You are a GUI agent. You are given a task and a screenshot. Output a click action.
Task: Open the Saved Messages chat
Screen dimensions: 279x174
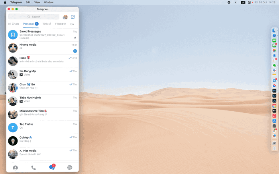[x=43, y=35]
